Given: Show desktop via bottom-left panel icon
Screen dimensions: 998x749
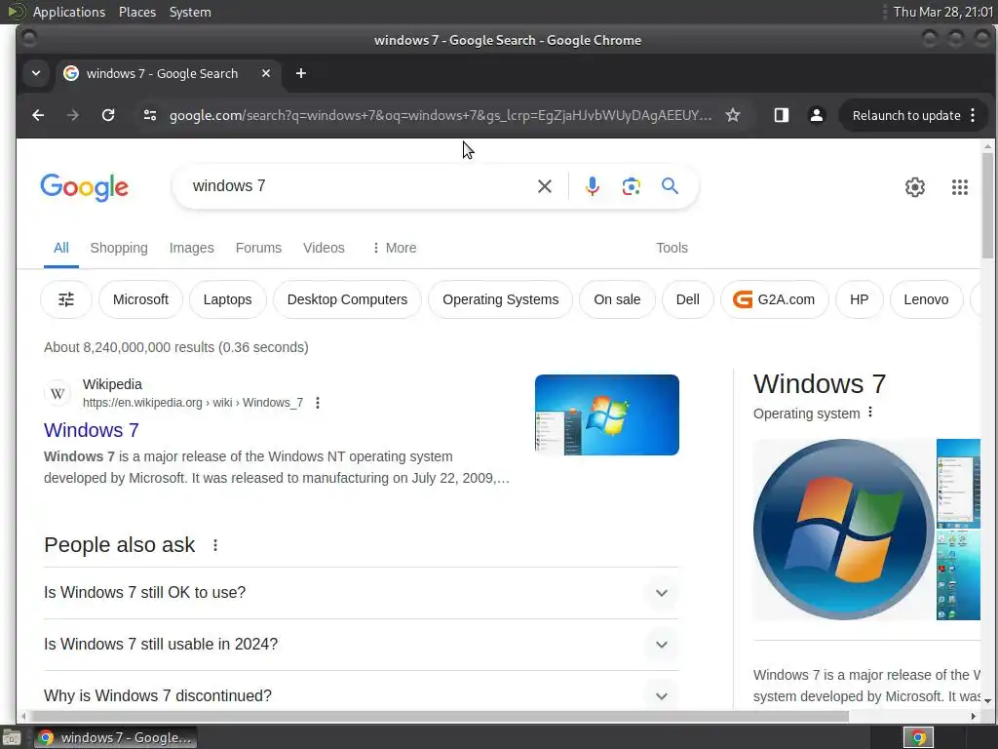Looking at the screenshot, I should 11,737.
